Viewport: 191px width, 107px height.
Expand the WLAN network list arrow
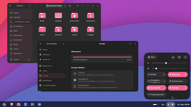click(x=164, y=74)
